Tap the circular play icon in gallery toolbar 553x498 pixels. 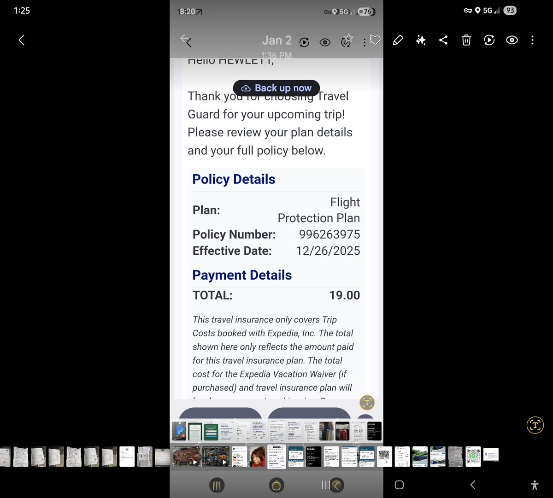[x=489, y=40]
